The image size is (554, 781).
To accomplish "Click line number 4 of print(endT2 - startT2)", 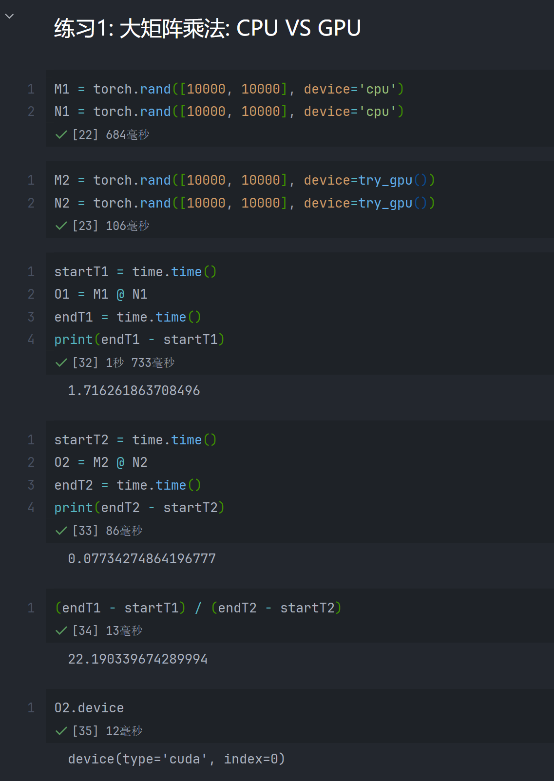I will tap(31, 508).
